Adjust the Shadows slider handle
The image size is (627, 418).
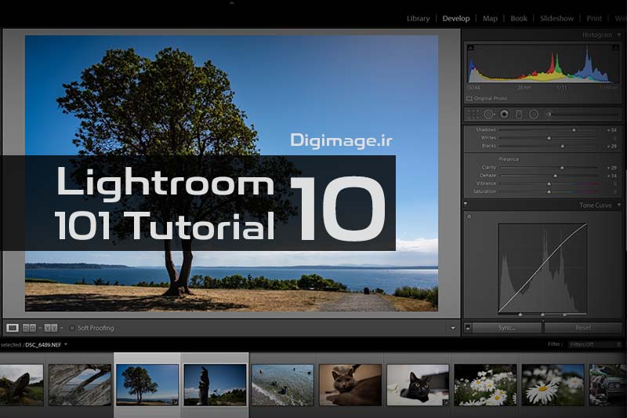[x=574, y=130]
